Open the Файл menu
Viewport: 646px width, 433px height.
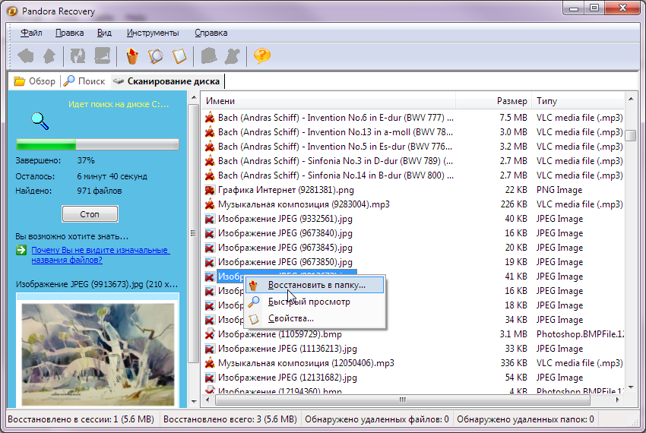31,33
